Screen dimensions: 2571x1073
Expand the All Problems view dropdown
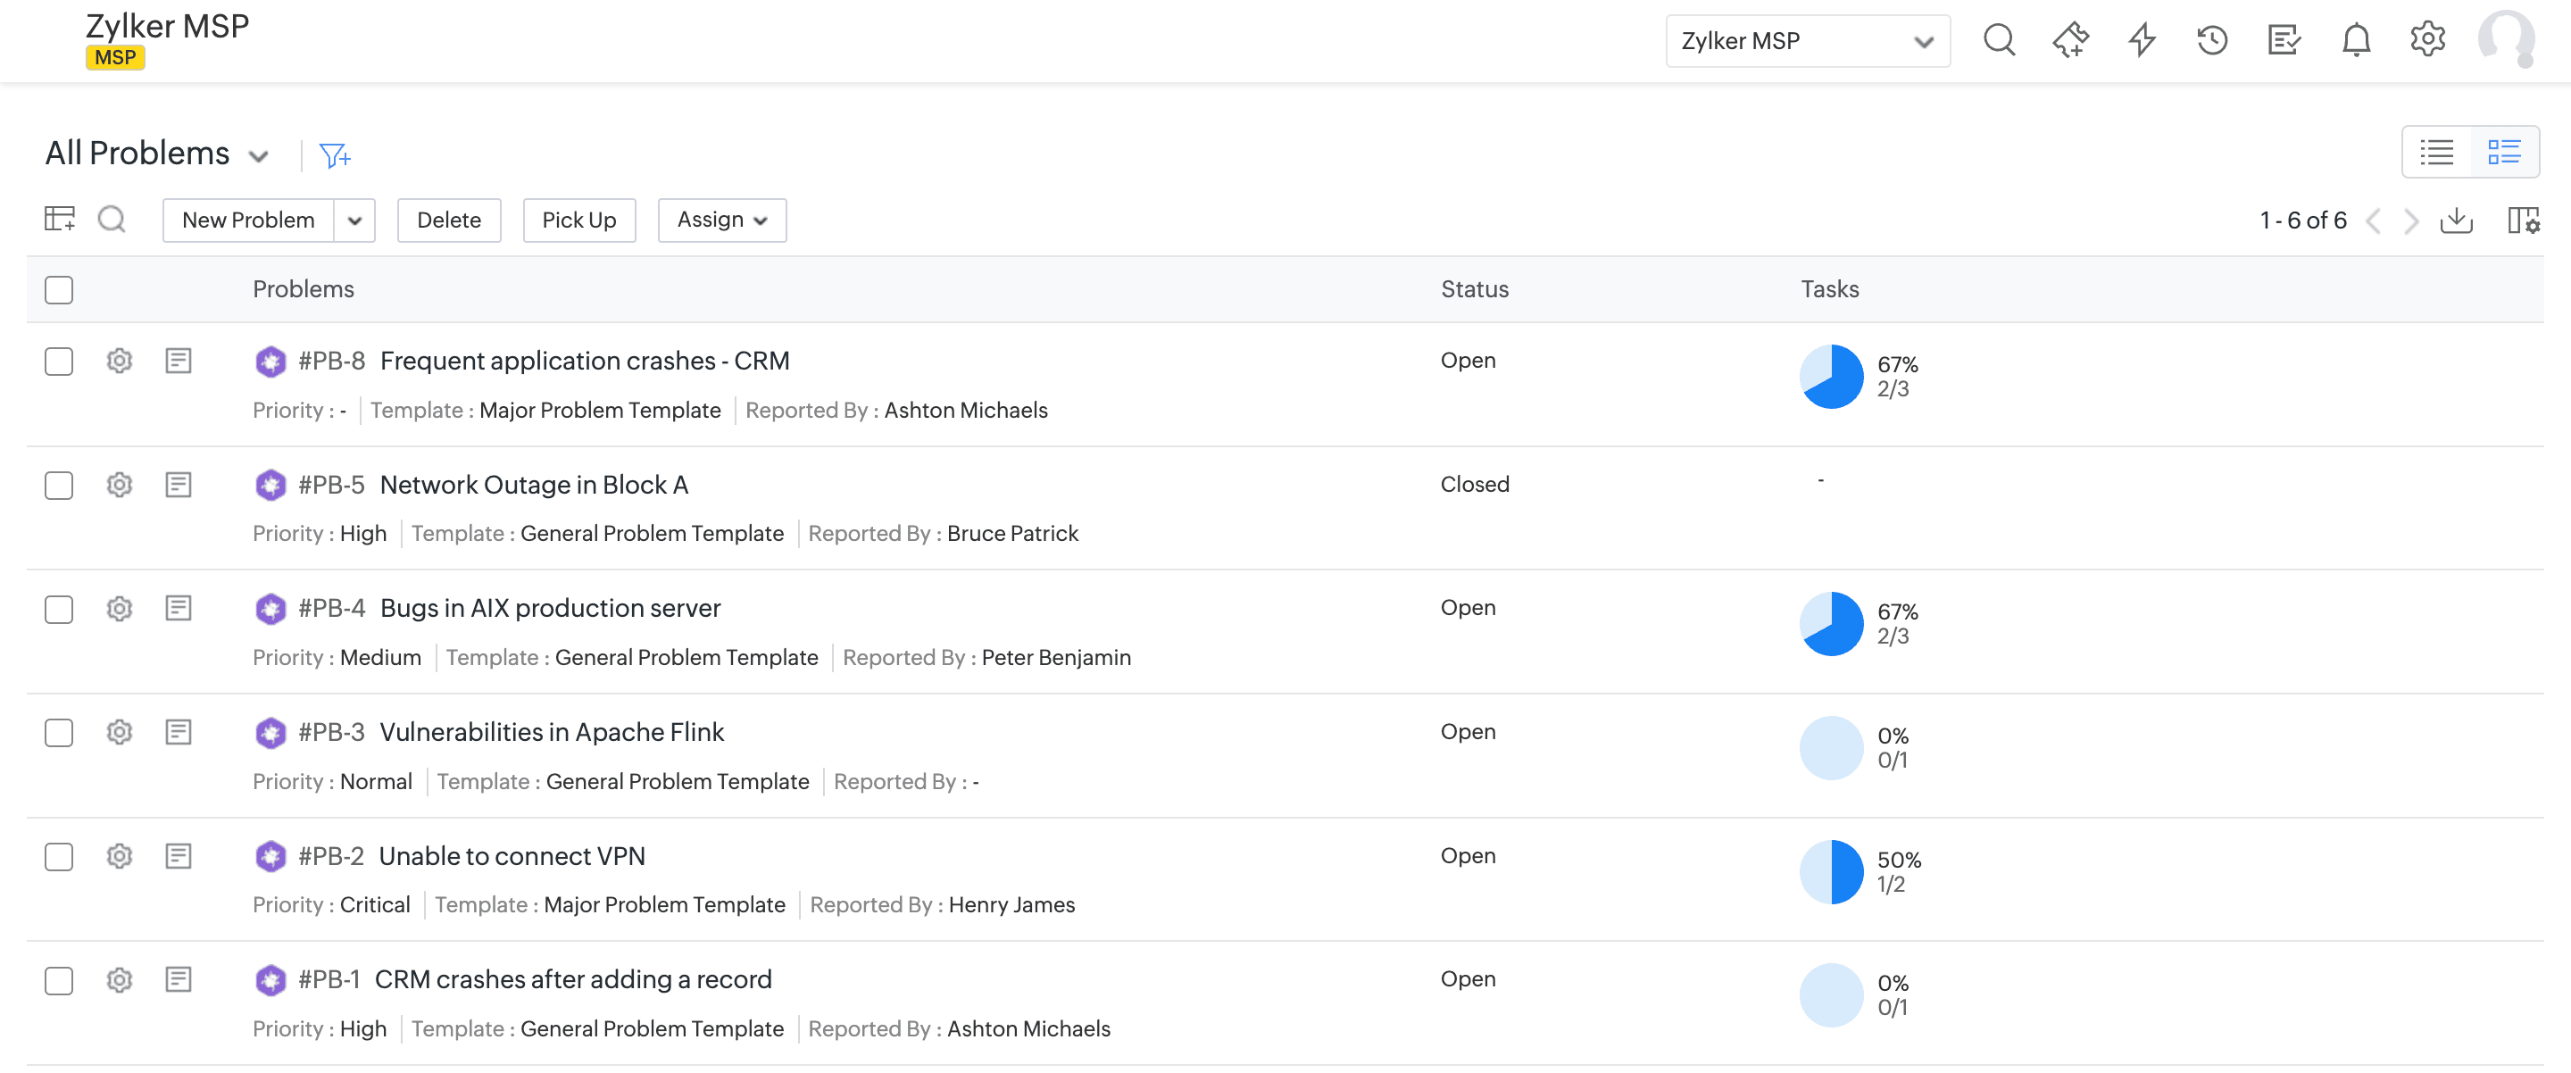coord(259,155)
